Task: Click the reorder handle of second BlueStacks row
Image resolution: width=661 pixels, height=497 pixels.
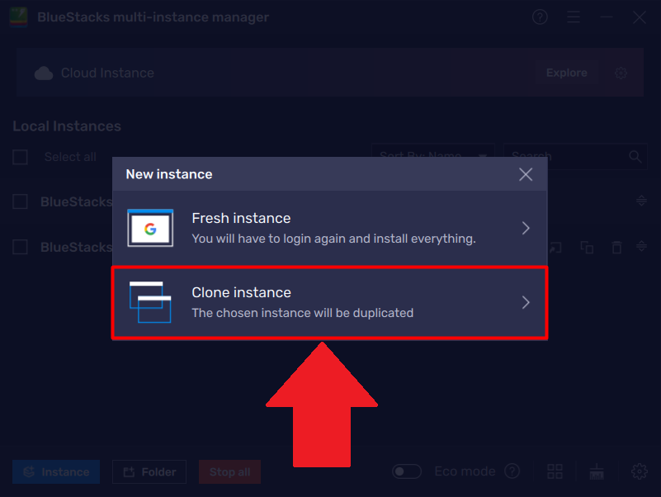Action: point(641,246)
